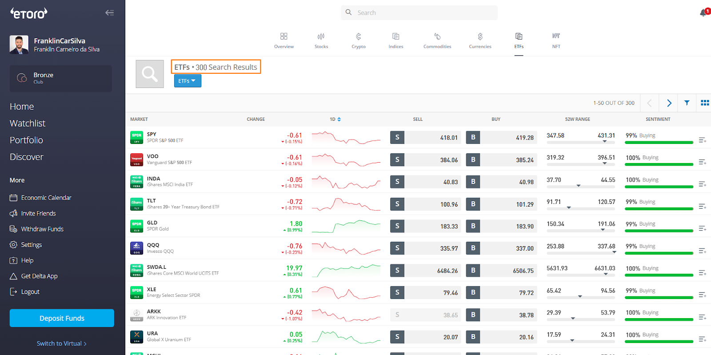Open the Overview tab
This screenshot has height=355, width=711.
pos(284,40)
